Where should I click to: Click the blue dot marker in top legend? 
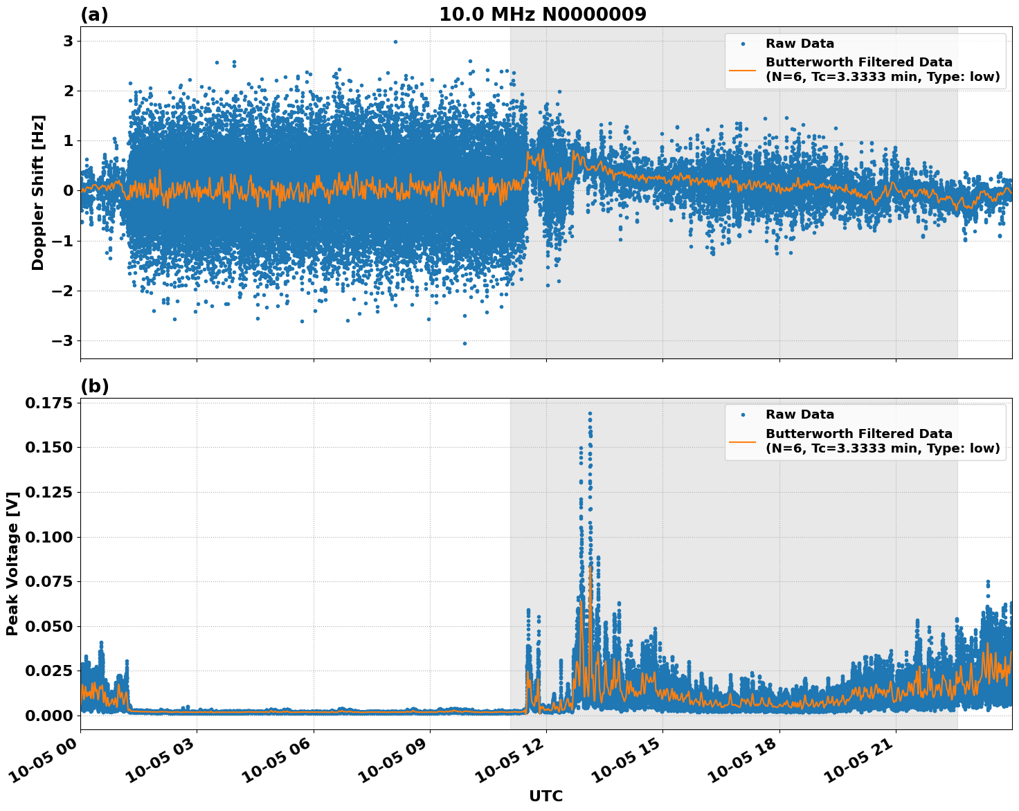point(743,44)
